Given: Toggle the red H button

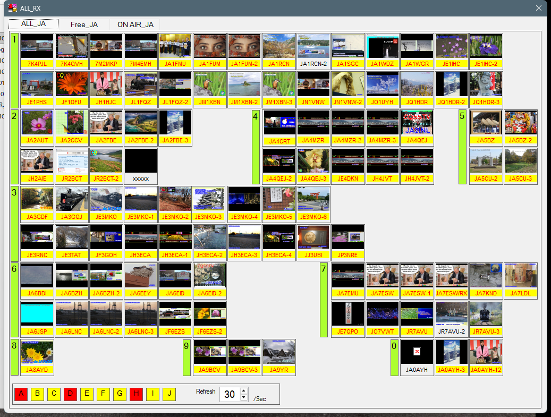Looking at the screenshot, I should (x=136, y=394).
